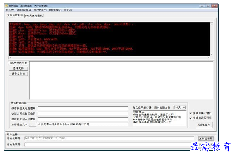Screen dimensions: 234x158
Task: Click the application icon in the title bar
Action: pyautogui.click(x=6, y=6)
